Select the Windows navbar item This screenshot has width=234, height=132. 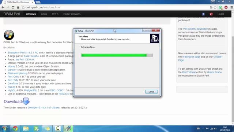[31, 14]
